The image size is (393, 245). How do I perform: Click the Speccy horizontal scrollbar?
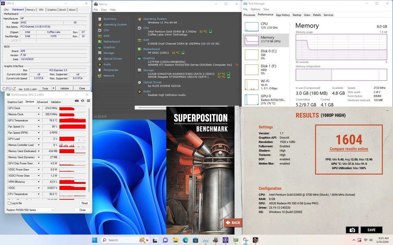click(x=183, y=108)
